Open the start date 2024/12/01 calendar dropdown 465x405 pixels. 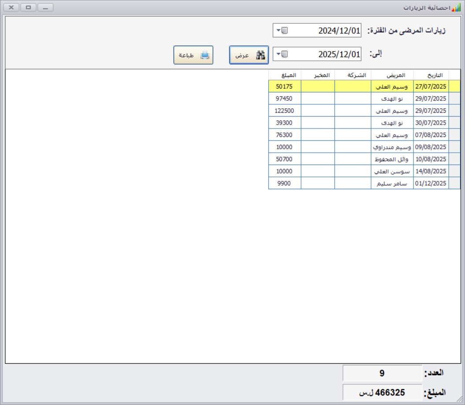[x=282, y=31]
